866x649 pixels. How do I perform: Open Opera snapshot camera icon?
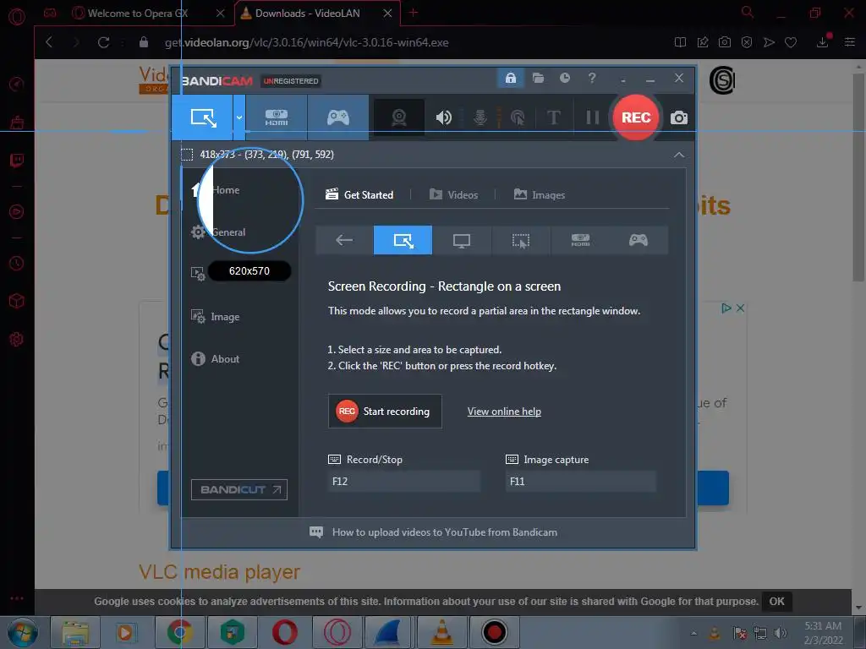click(724, 42)
